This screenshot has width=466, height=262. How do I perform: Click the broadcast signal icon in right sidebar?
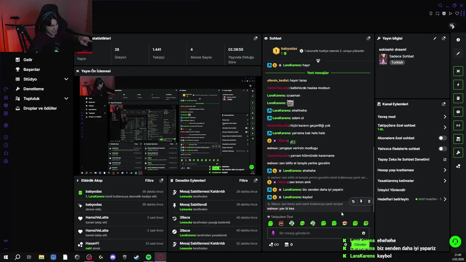click(458, 126)
